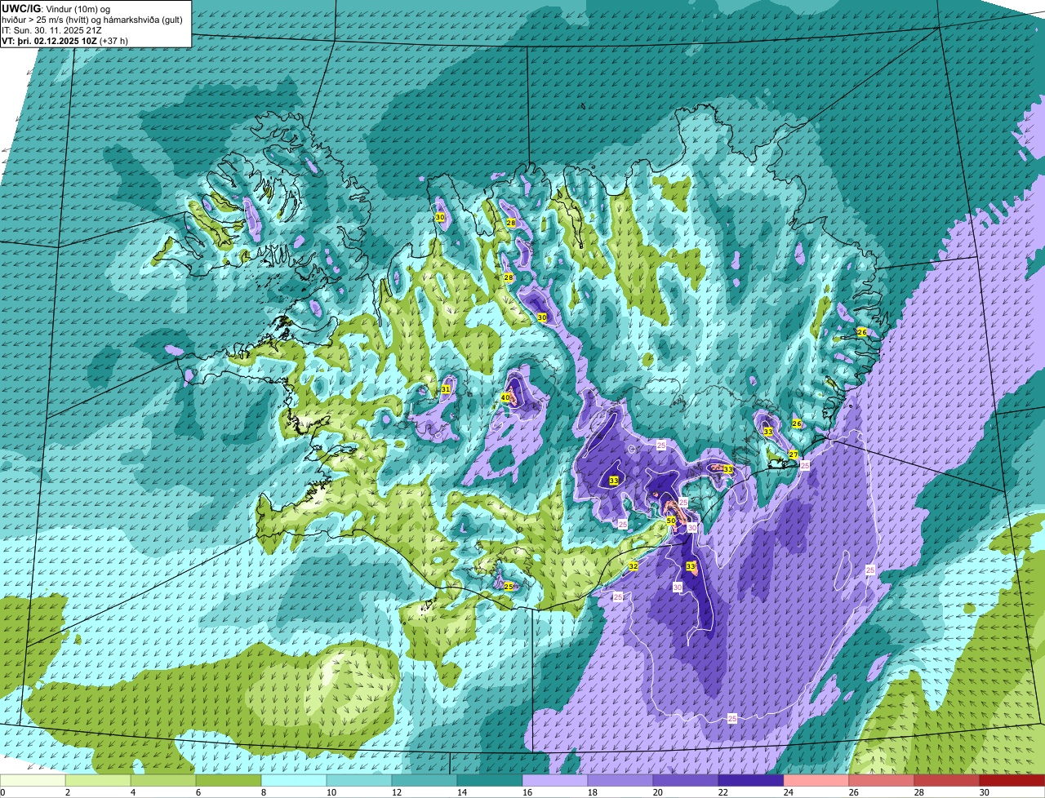Pick the pale yellow-green 2–4 m/s swatch
The height and width of the screenshot is (798, 1045).
point(98,780)
